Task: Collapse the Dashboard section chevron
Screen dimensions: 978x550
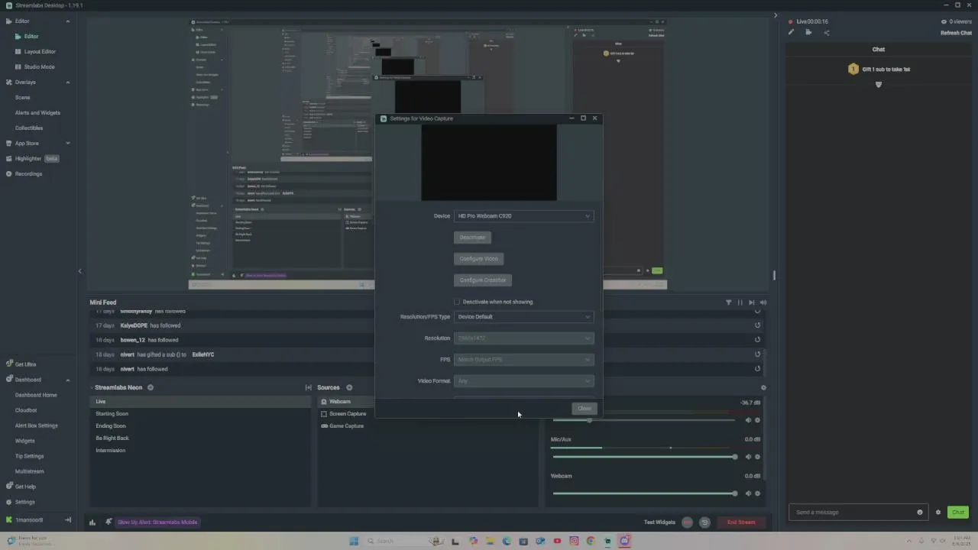Action: point(68,380)
